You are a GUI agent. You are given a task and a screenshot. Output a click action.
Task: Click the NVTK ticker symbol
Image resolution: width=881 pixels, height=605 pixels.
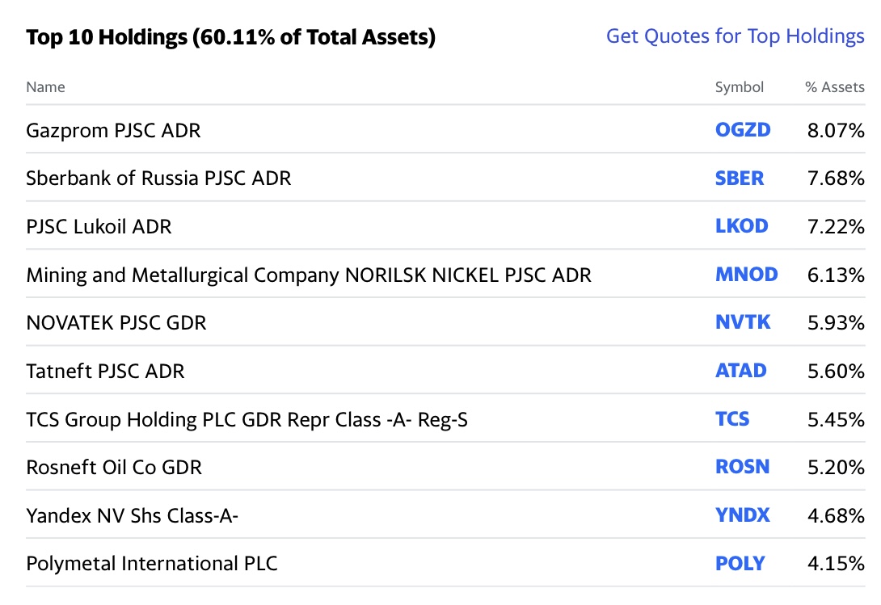743,322
